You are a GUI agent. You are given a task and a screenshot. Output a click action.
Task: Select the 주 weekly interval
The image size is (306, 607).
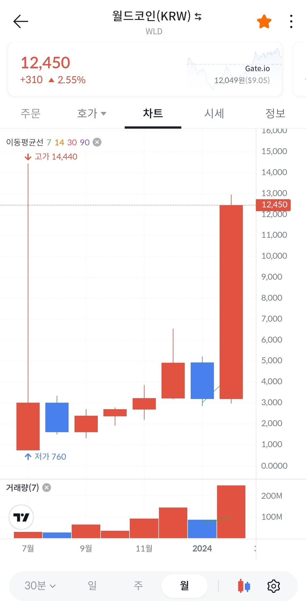click(x=138, y=585)
